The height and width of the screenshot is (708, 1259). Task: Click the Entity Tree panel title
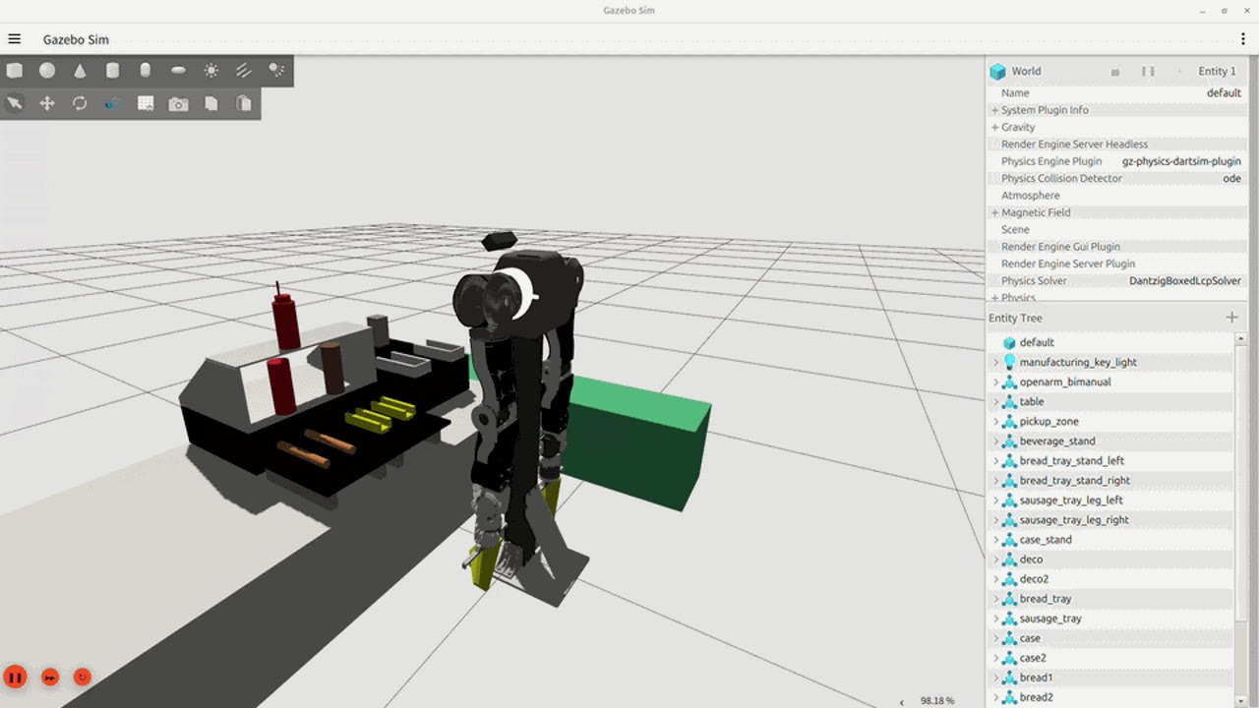click(1015, 318)
